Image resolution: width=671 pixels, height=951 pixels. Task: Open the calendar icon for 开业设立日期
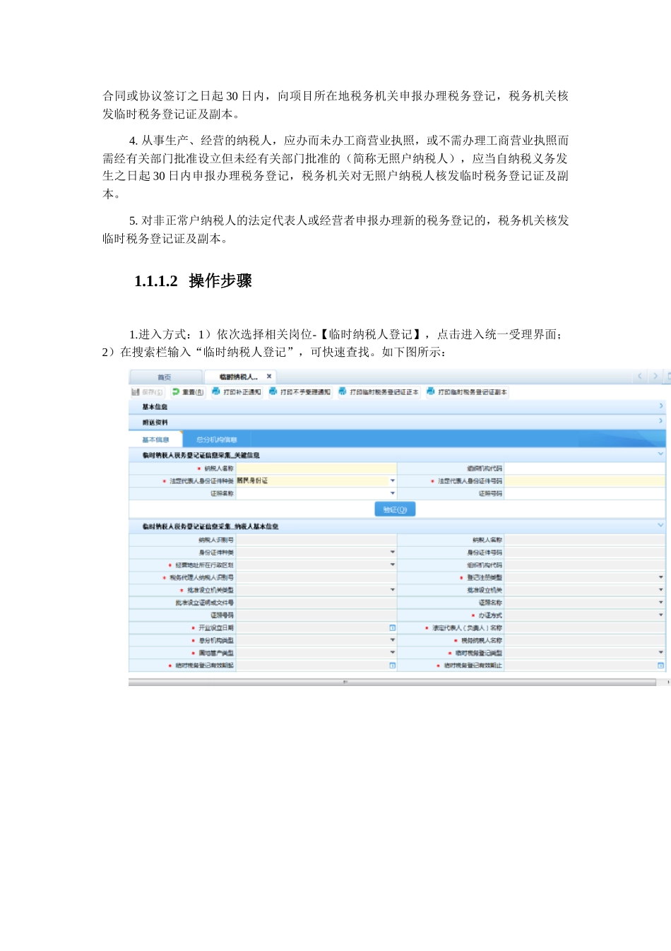tap(393, 627)
